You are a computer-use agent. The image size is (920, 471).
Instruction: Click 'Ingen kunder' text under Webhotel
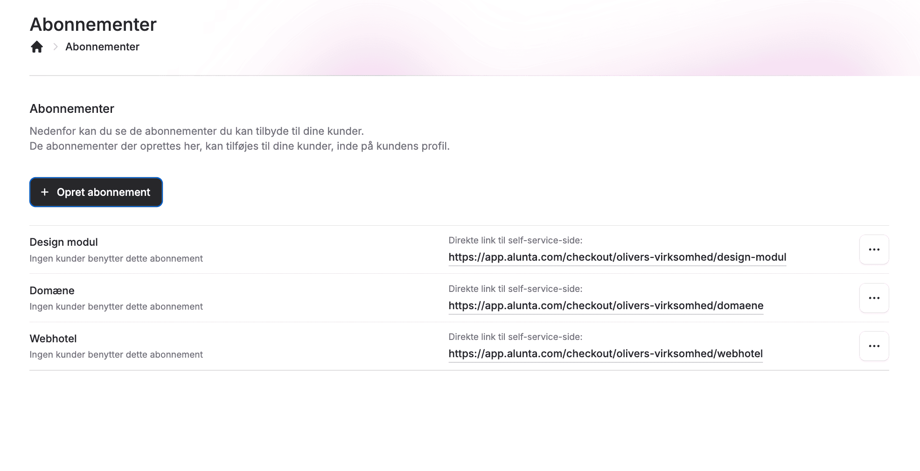[x=116, y=354]
